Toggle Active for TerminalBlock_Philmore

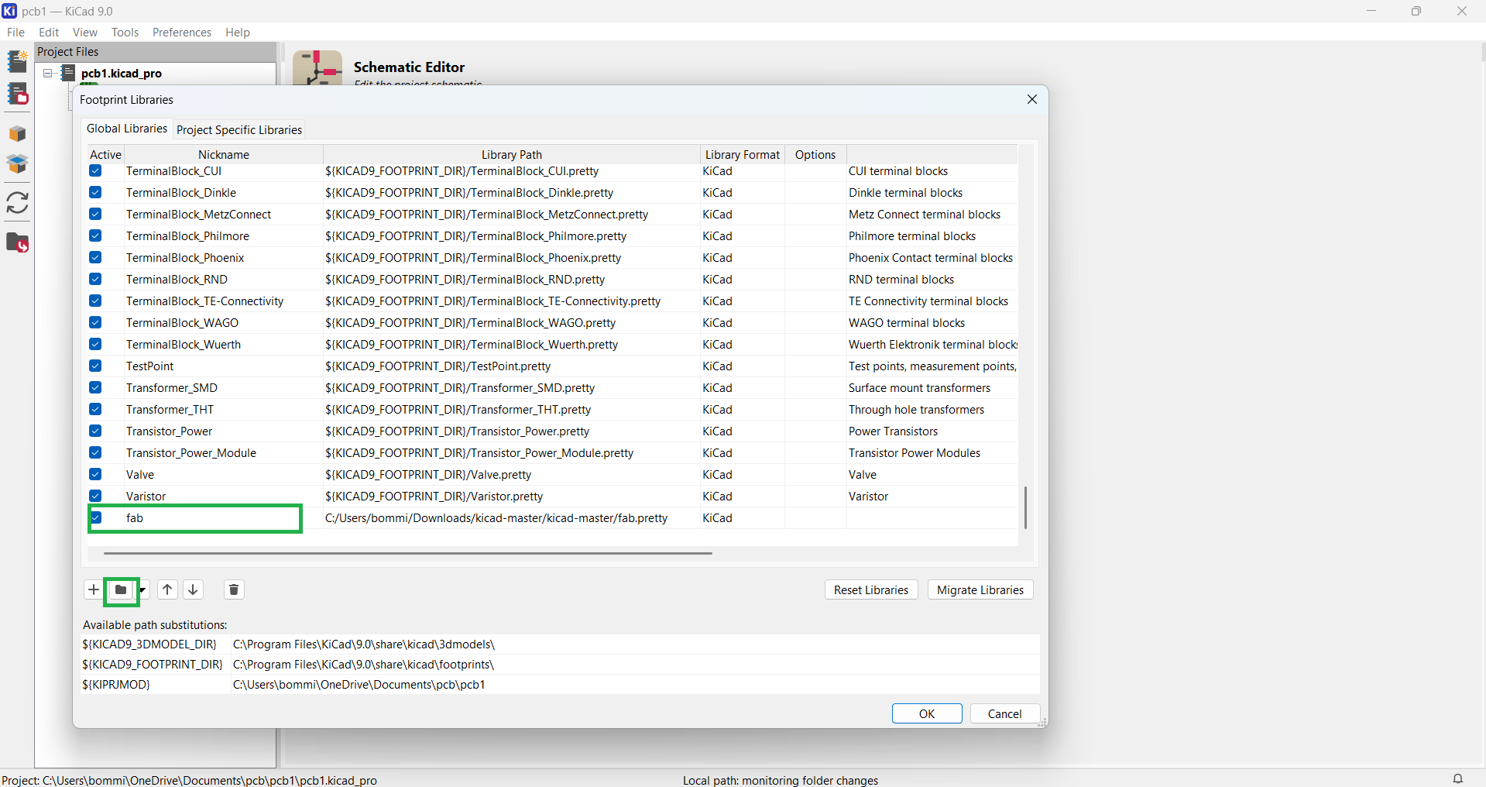point(95,235)
